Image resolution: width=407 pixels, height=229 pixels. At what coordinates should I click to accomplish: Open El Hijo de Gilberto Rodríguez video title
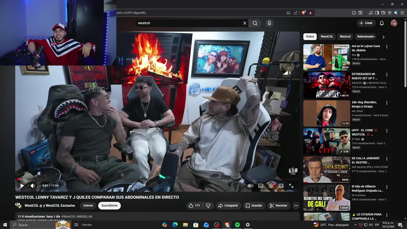click(x=367, y=189)
